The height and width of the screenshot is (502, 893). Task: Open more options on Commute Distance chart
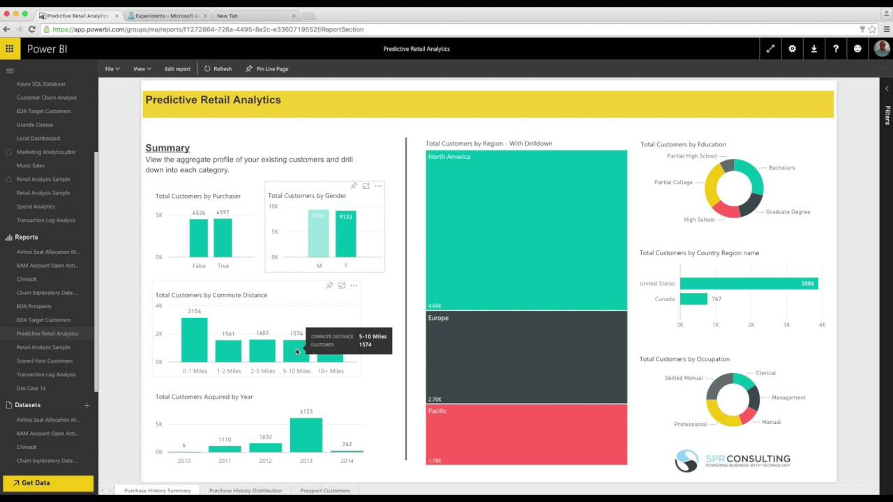[354, 285]
